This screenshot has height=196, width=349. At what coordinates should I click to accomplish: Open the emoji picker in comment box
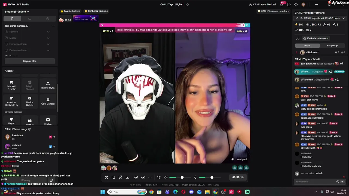[338, 182]
